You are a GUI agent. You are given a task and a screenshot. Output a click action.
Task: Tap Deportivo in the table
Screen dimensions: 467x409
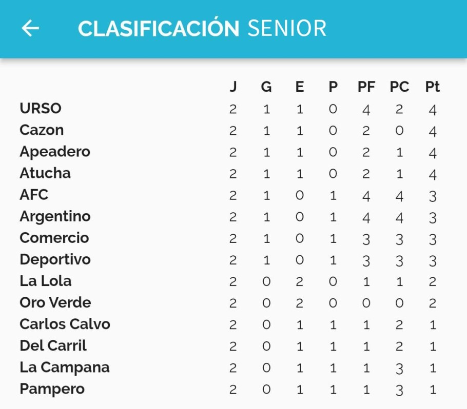click(55, 259)
